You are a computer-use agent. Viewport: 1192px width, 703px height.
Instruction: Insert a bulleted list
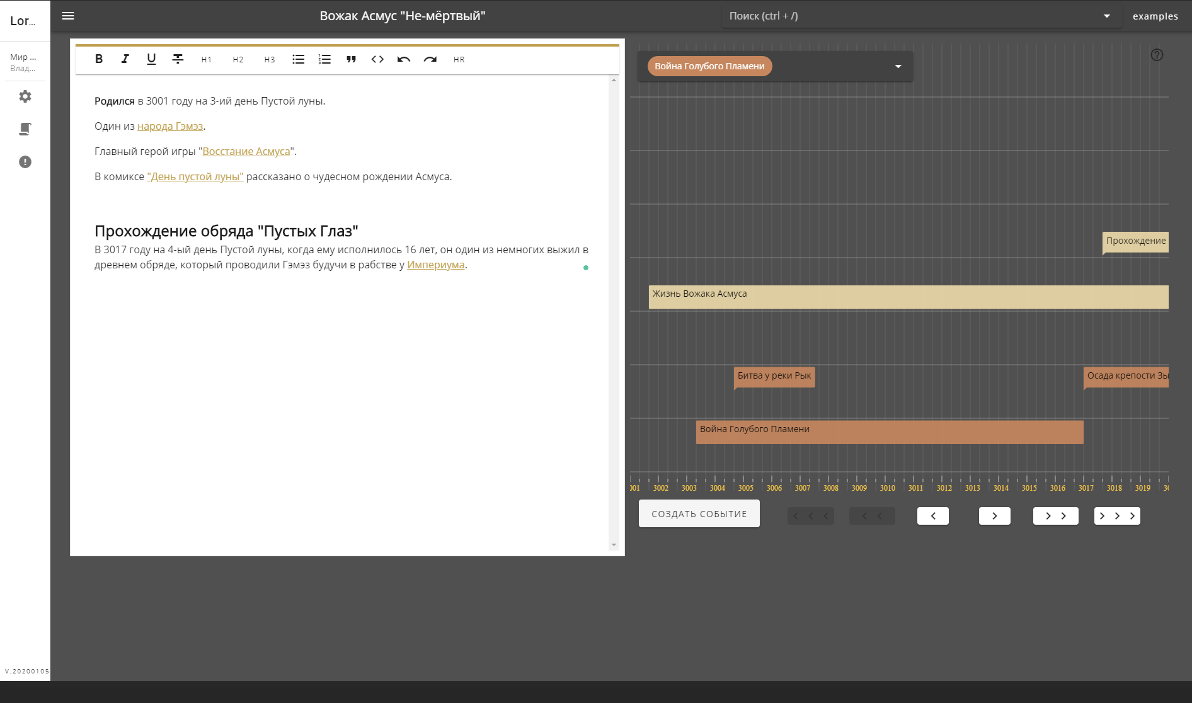pos(299,59)
